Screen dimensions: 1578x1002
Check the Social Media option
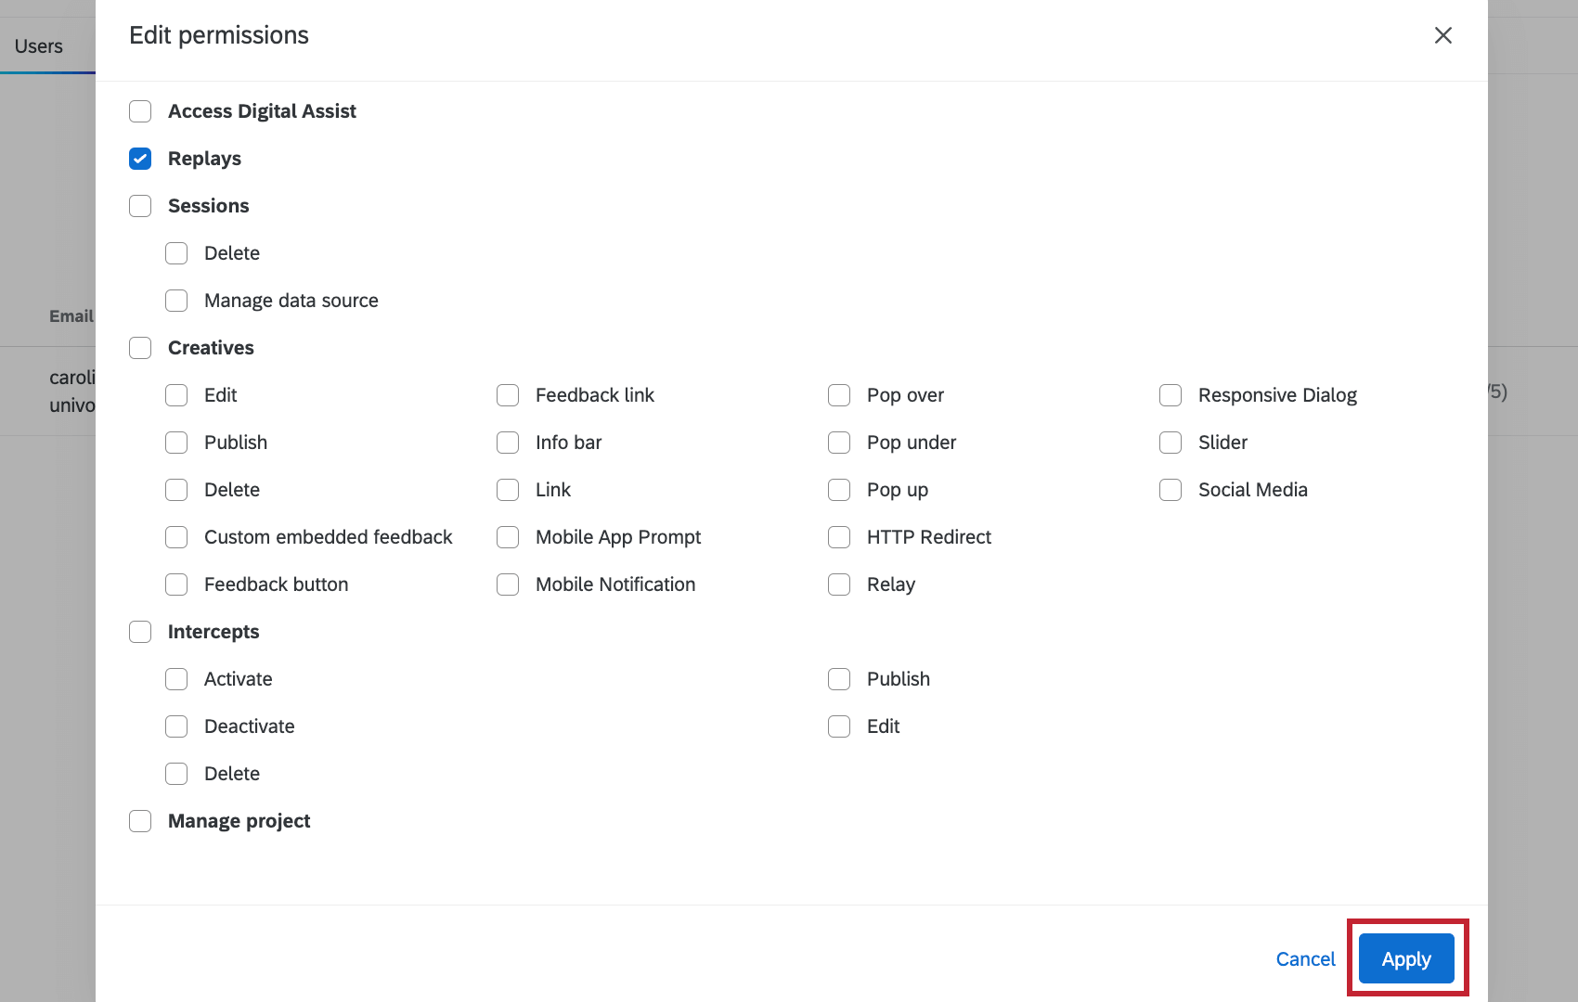coord(1171,490)
